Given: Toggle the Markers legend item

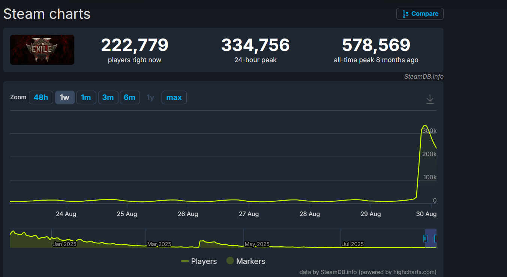Looking at the screenshot, I should [x=246, y=261].
